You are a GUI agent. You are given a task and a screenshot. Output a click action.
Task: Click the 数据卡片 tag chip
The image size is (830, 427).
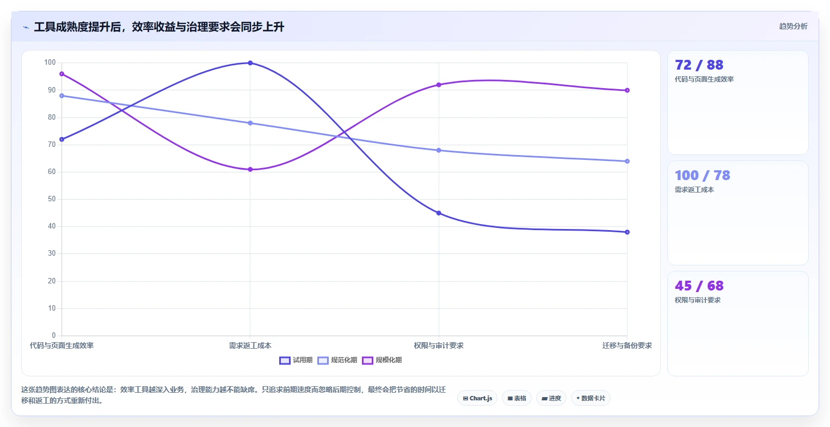(591, 398)
